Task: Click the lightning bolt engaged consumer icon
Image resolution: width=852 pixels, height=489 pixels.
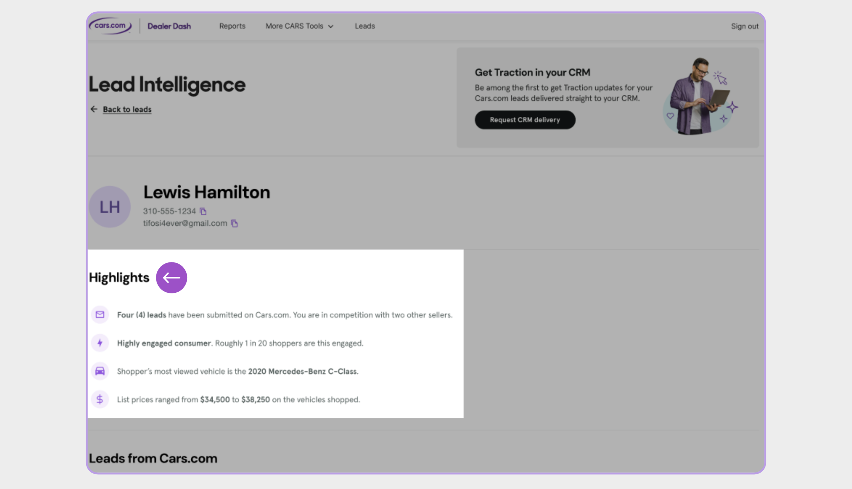Action: tap(100, 343)
